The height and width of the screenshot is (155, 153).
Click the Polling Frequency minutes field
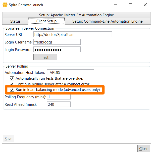[59, 97]
